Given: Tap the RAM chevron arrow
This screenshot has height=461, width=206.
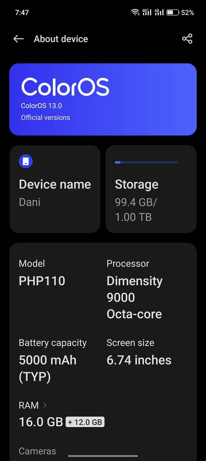Looking at the screenshot, I should click(46, 405).
